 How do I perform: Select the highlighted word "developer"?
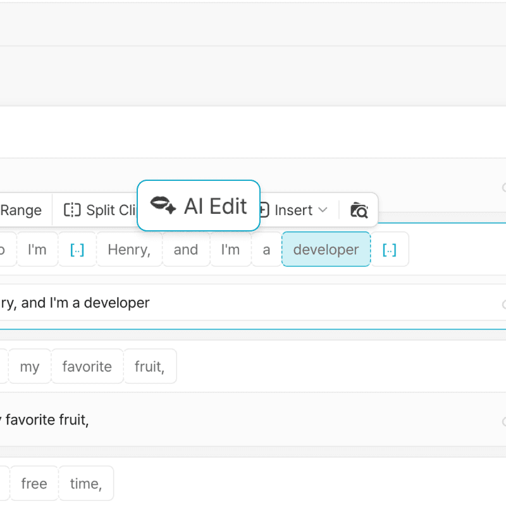(326, 250)
